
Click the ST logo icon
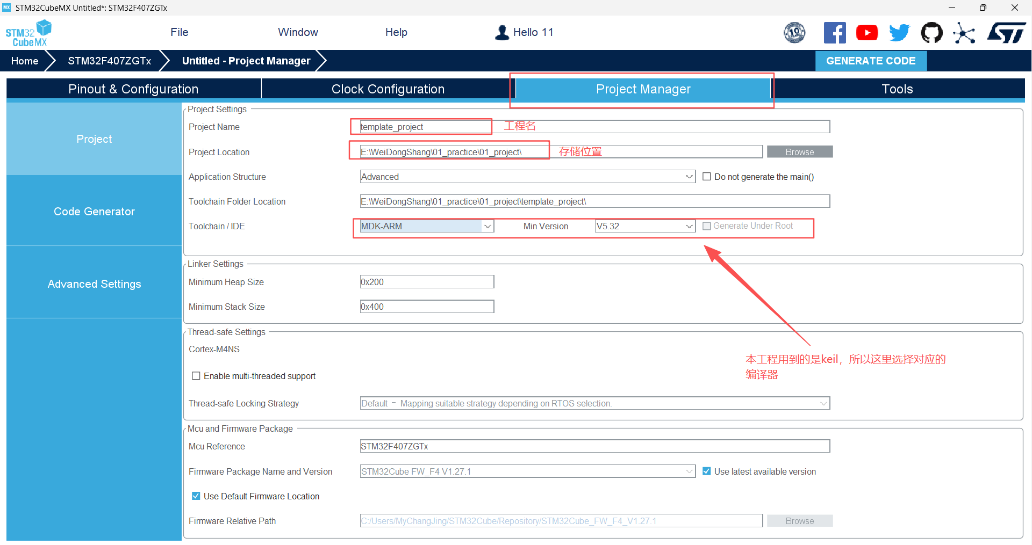1007,33
